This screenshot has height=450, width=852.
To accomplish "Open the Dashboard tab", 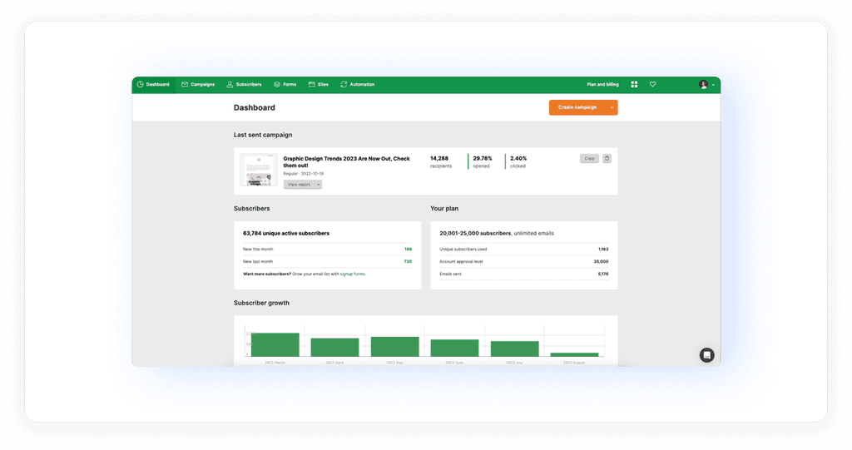I will [153, 85].
